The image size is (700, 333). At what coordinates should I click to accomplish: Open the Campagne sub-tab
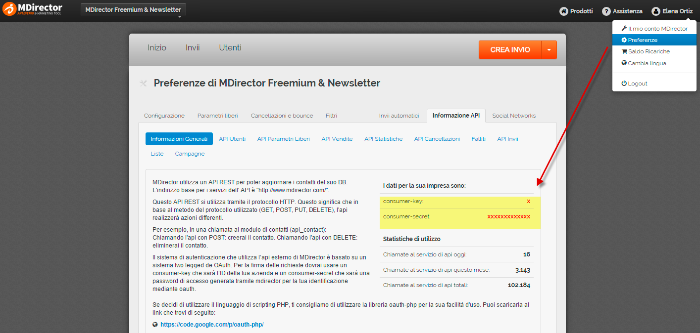[x=190, y=154]
